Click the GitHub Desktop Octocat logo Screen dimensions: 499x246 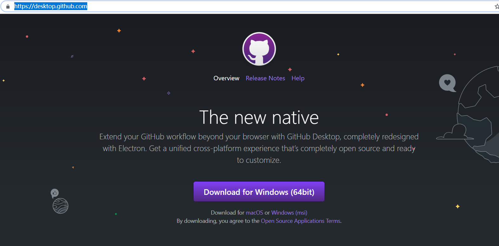(x=259, y=49)
